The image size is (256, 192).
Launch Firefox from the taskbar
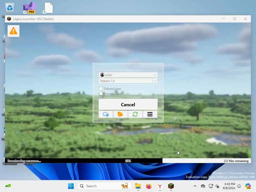[x=149, y=186]
